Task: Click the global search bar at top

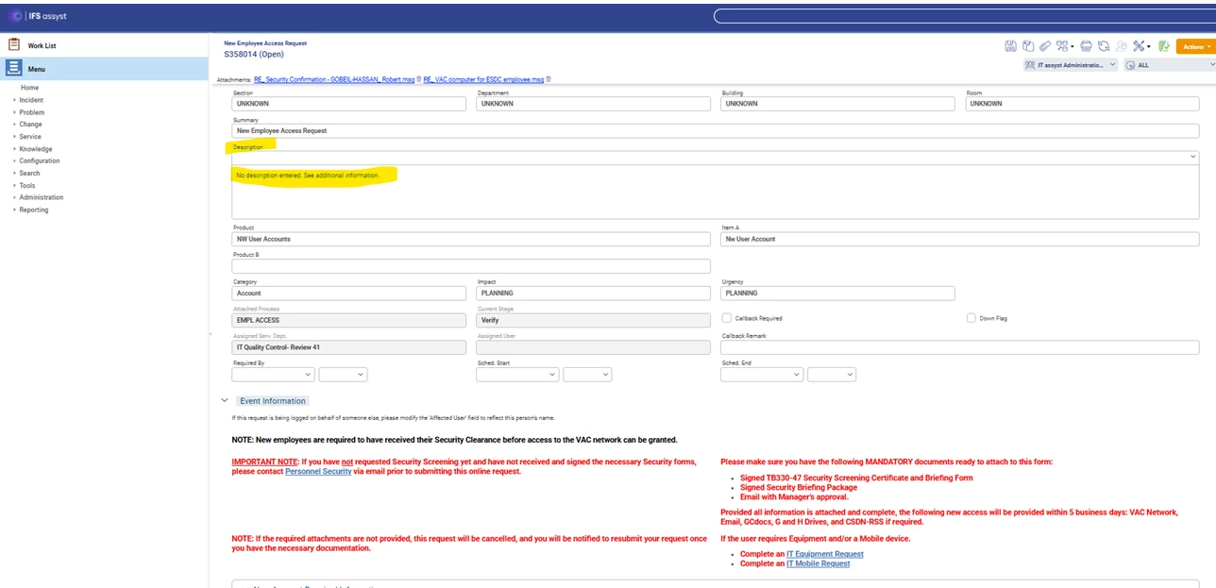Action: tap(964, 16)
